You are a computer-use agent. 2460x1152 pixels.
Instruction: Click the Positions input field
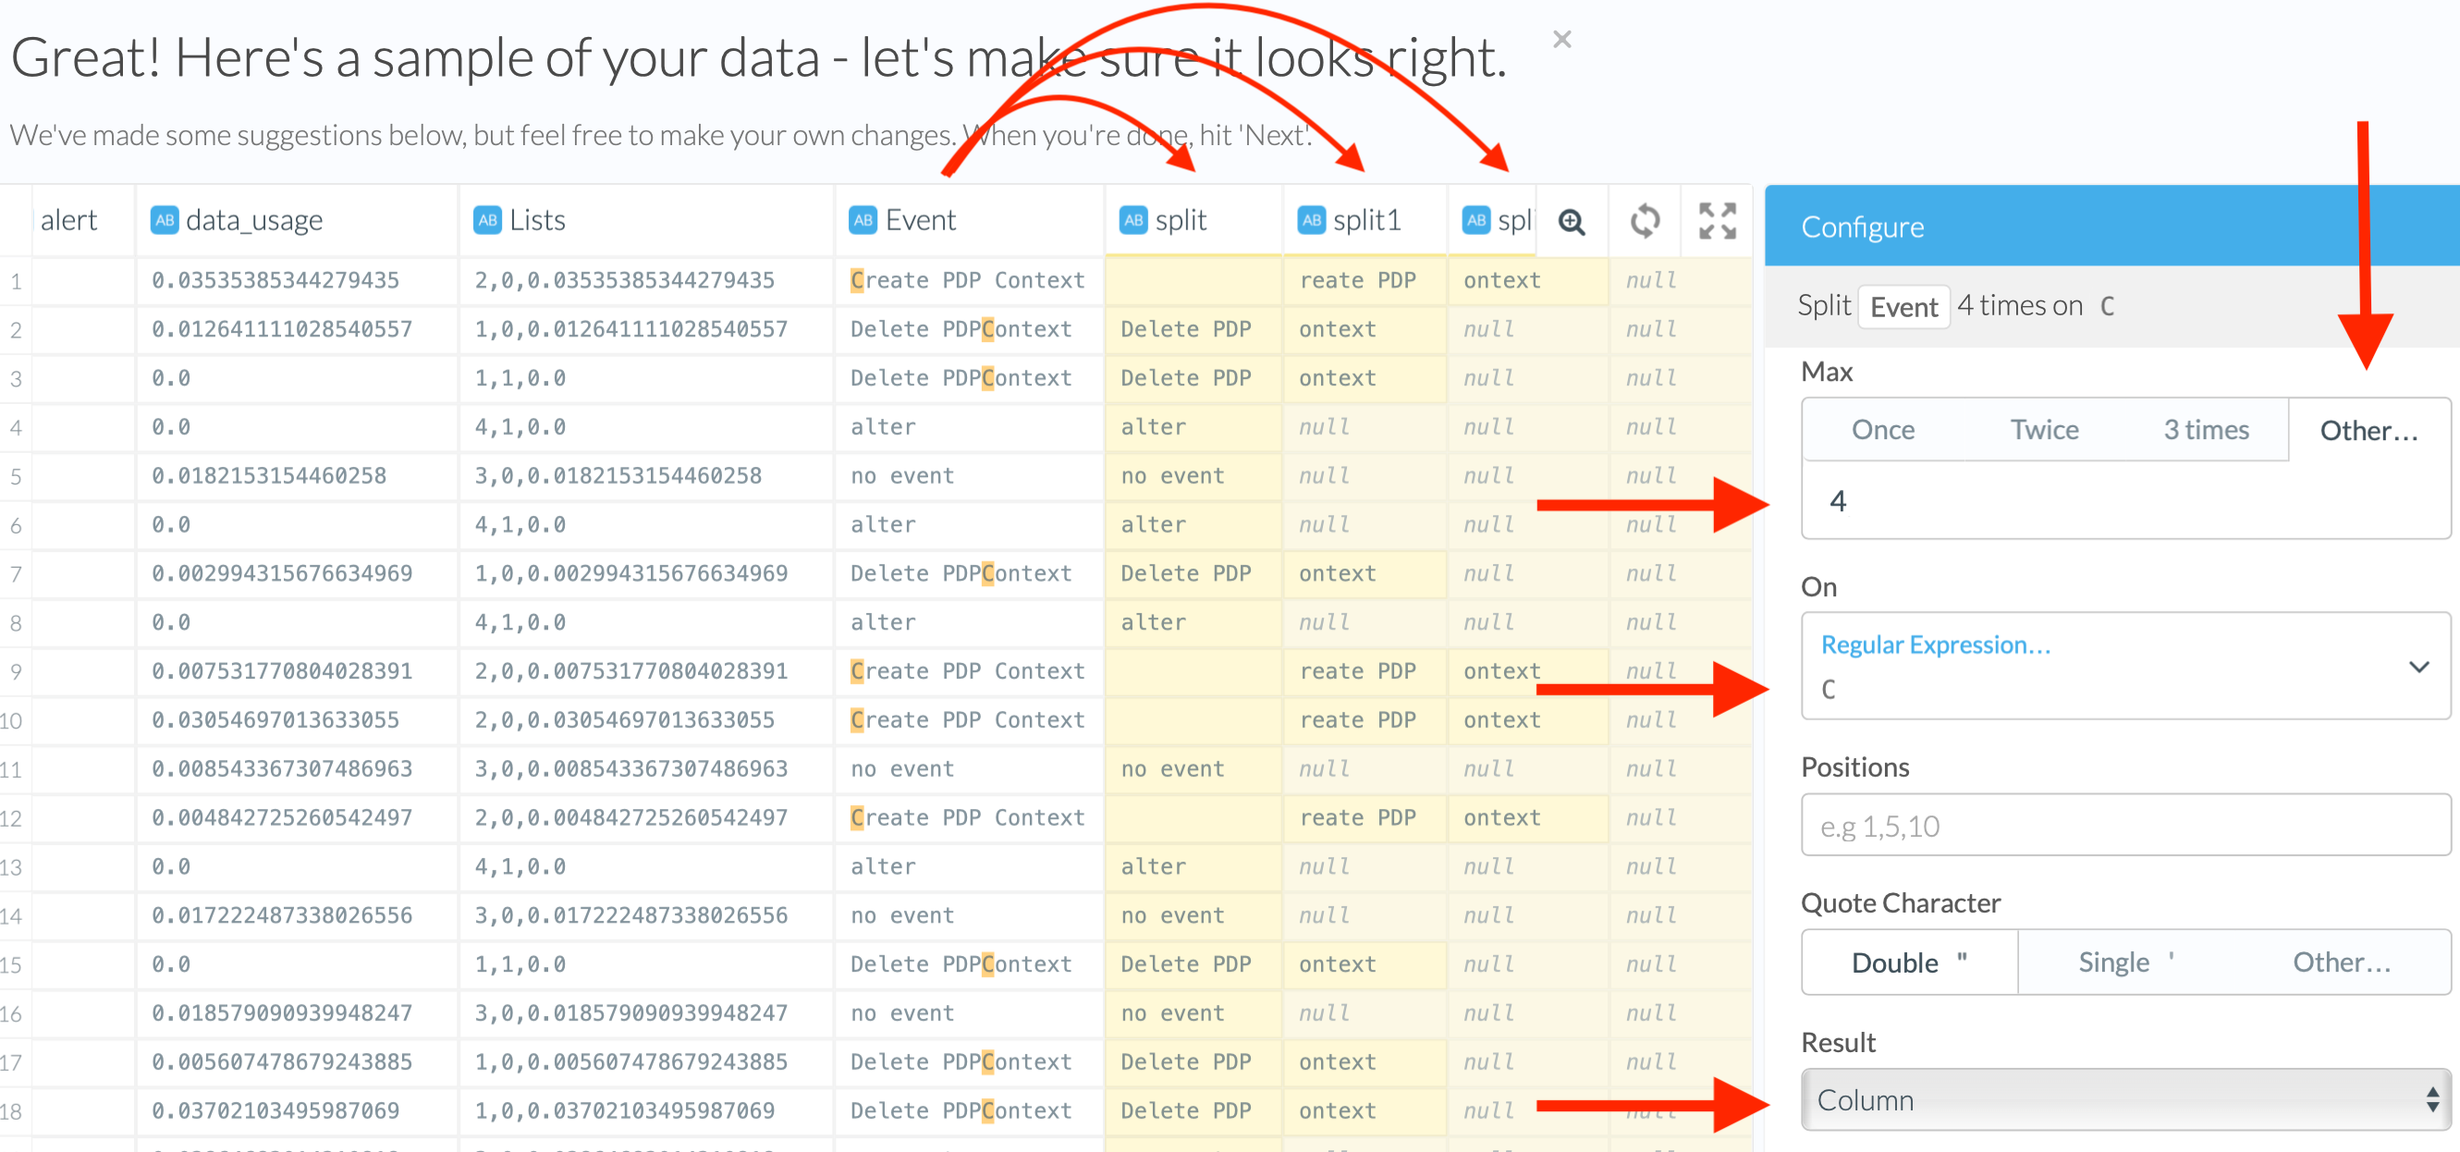[x=2124, y=826]
